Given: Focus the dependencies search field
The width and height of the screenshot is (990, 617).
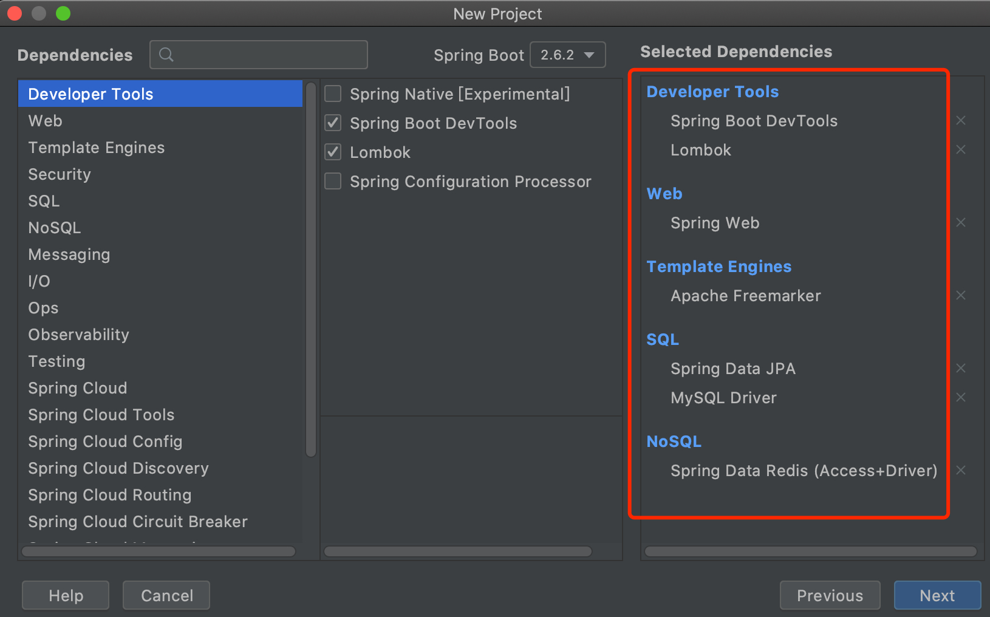Looking at the screenshot, I should click(259, 55).
